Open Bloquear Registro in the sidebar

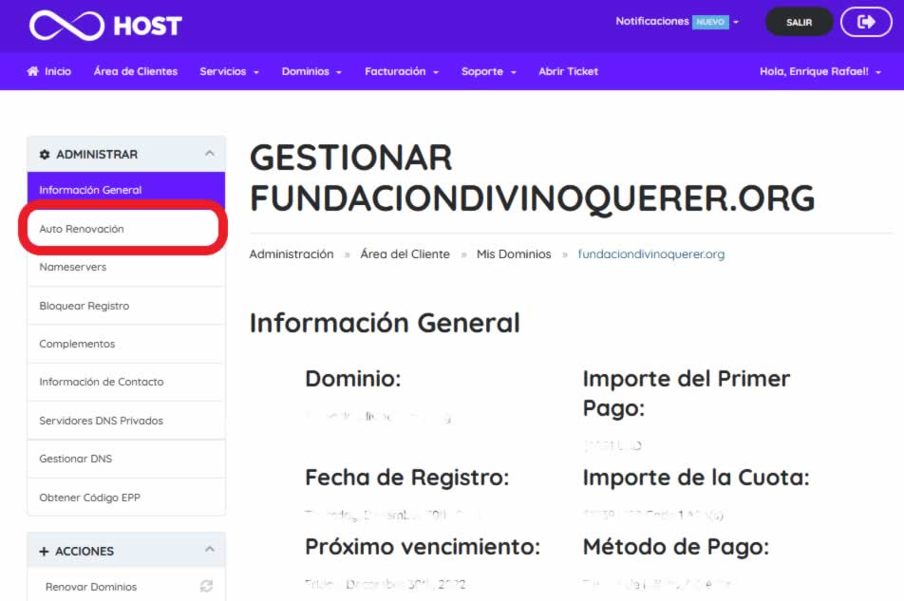click(x=126, y=306)
